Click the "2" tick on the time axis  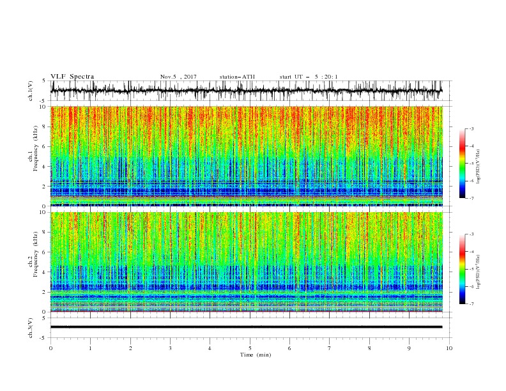point(130,348)
